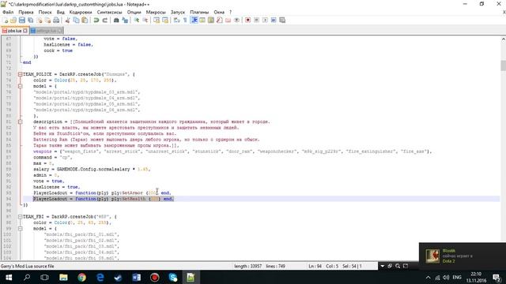Cut selection using scissors toolbar icon
The image size is (506, 284).
pos(67,21)
